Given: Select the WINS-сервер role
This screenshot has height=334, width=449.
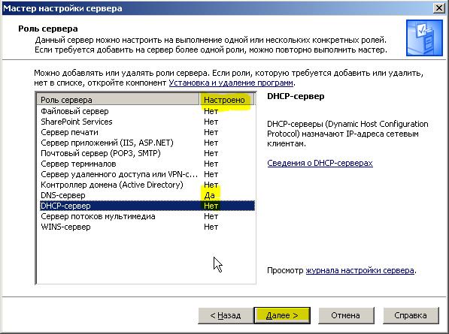Looking at the screenshot, I should (x=147, y=227).
